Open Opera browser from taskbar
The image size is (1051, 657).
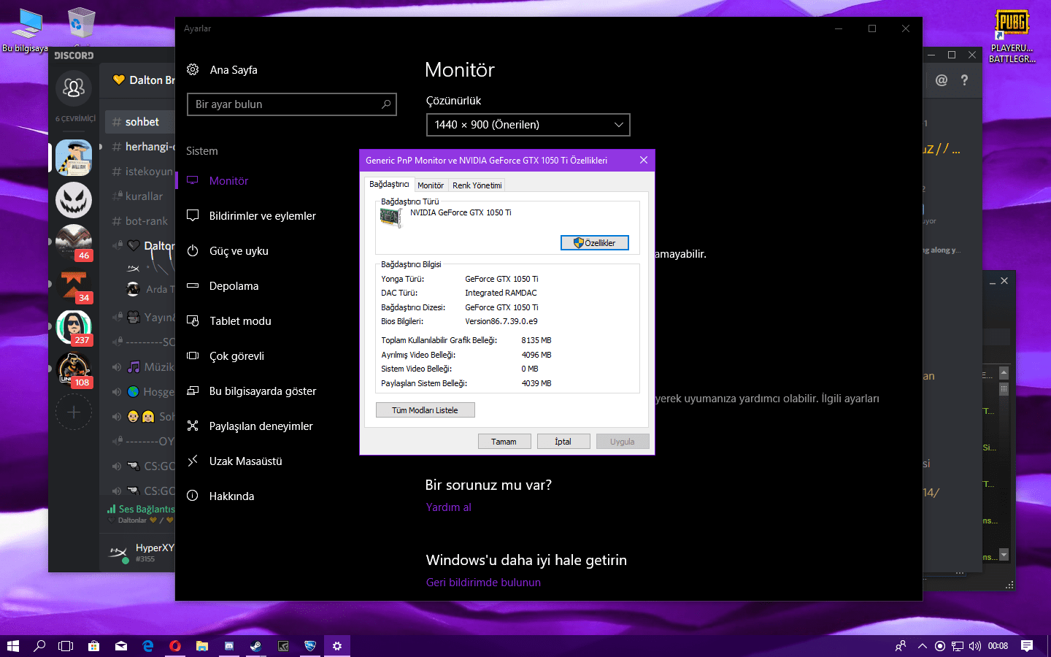(x=175, y=646)
